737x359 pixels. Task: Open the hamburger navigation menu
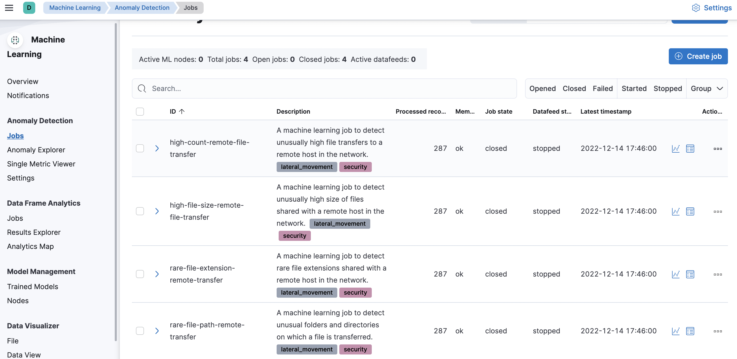(9, 8)
